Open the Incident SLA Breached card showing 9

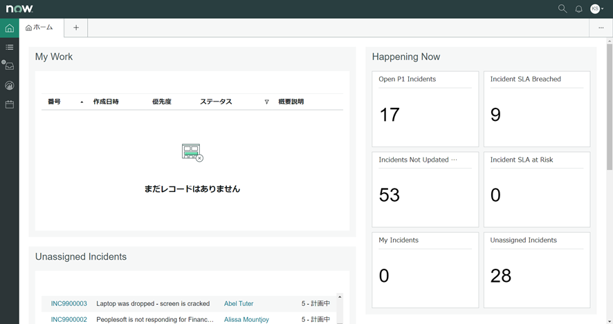(537, 109)
